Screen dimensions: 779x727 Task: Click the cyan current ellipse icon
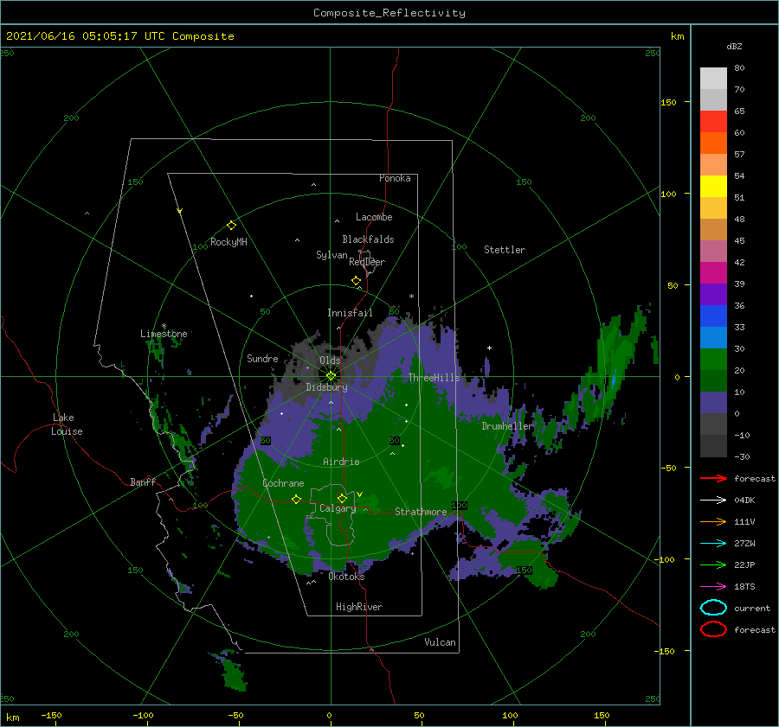pyautogui.click(x=713, y=608)
